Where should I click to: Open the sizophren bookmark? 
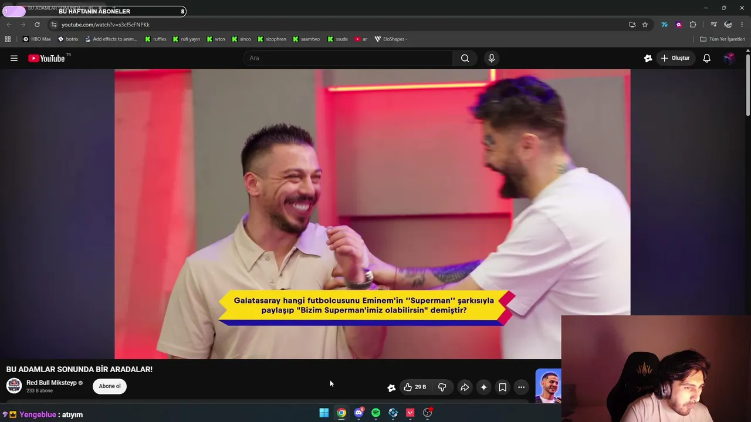point(272,39)
